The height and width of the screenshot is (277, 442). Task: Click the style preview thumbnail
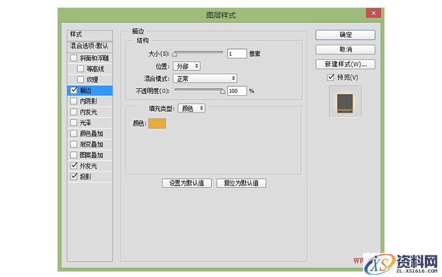[345, 102]
